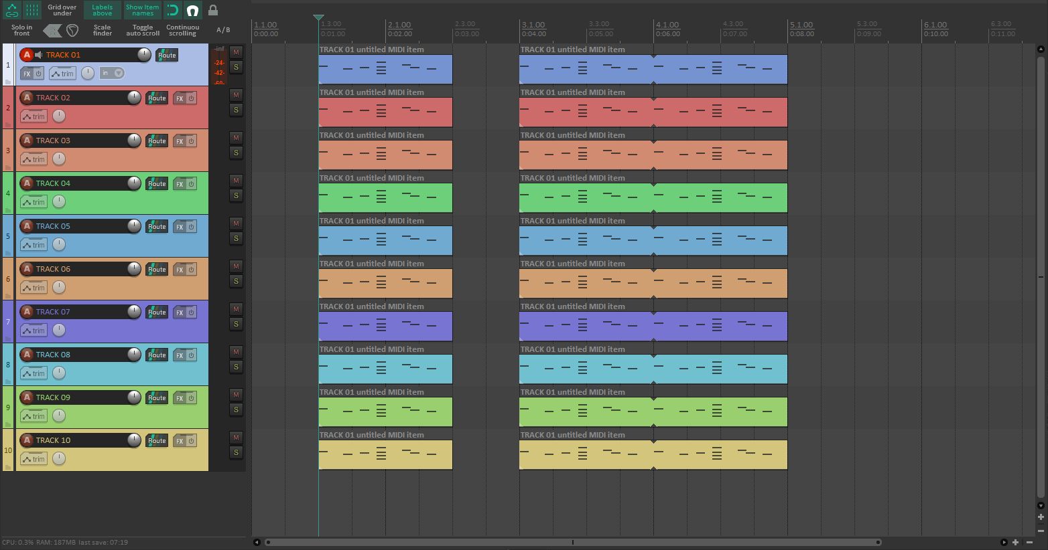Viewport: 1048px width, 550px height.
Task: Click Toggle auto scroll item
Action: 143,31
